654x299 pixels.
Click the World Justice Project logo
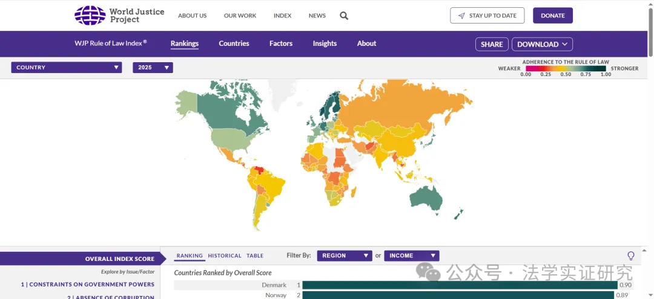pos(119,15)
